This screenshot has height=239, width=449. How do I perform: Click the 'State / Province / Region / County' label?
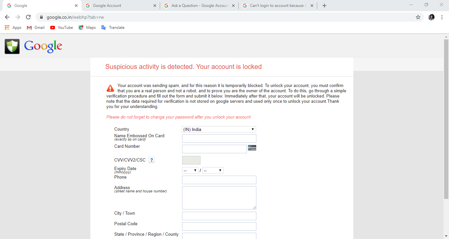(146, 234)
